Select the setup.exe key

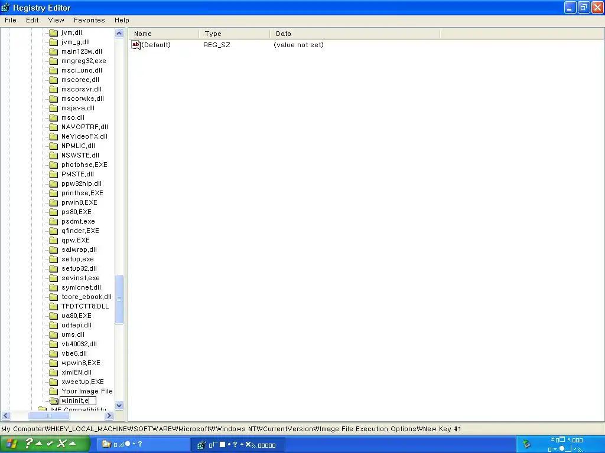tap(77, 260)
